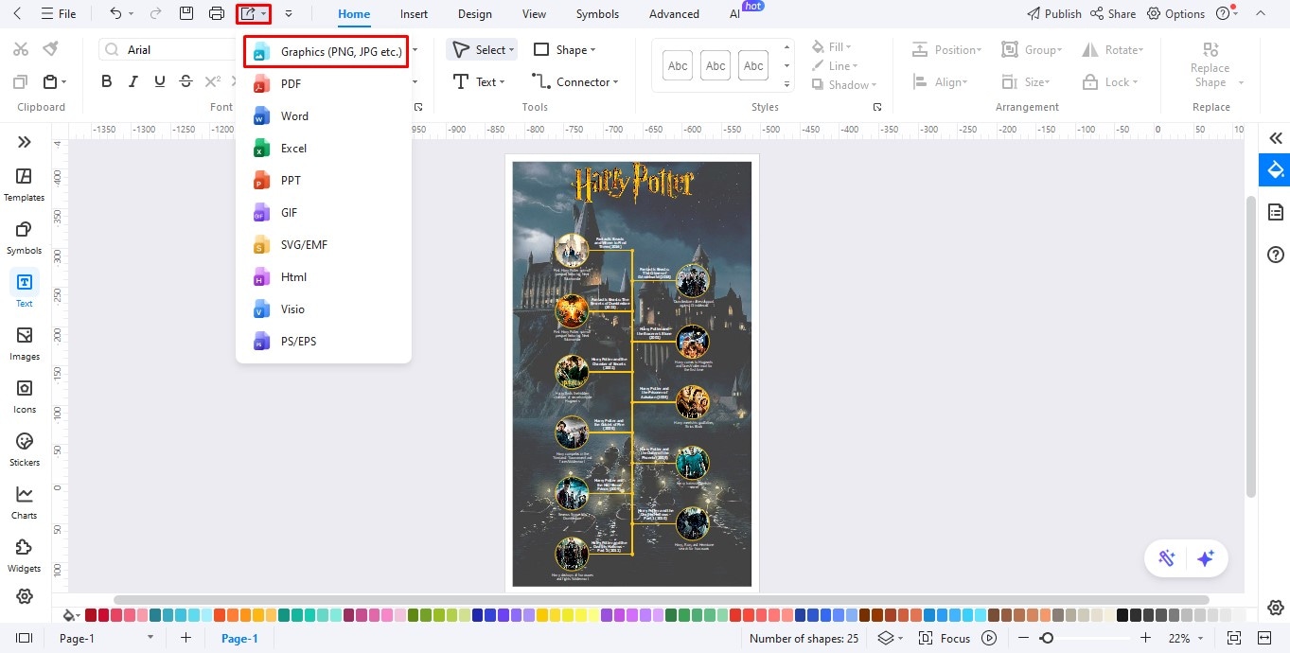This screenshot has height=653, width=1290.
Task: Toggle Italic formatting
Action: pos(133,82)
